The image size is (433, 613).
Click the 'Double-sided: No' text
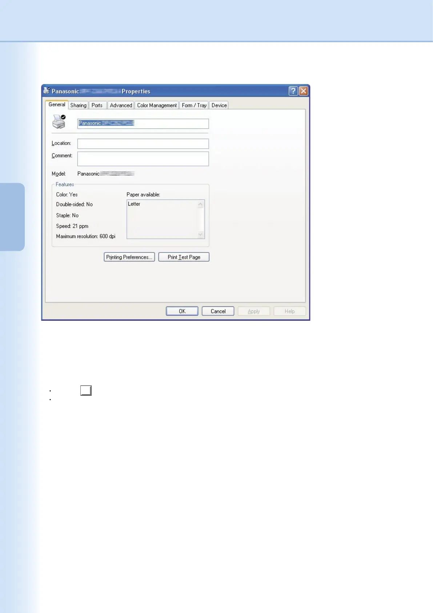click(75, 204)
